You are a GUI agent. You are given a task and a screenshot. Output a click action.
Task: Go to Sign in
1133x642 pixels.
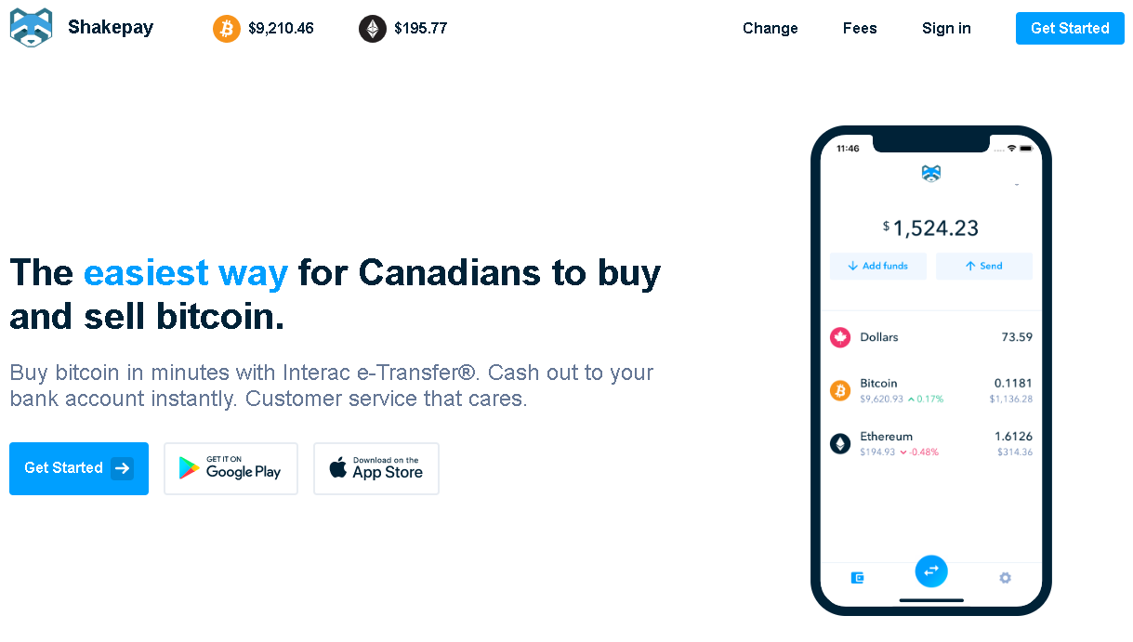click(x=946, y=29)
